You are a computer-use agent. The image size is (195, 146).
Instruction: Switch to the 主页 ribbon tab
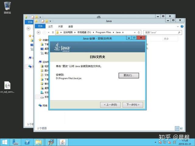pyautogui.click(x=50, y=26)
